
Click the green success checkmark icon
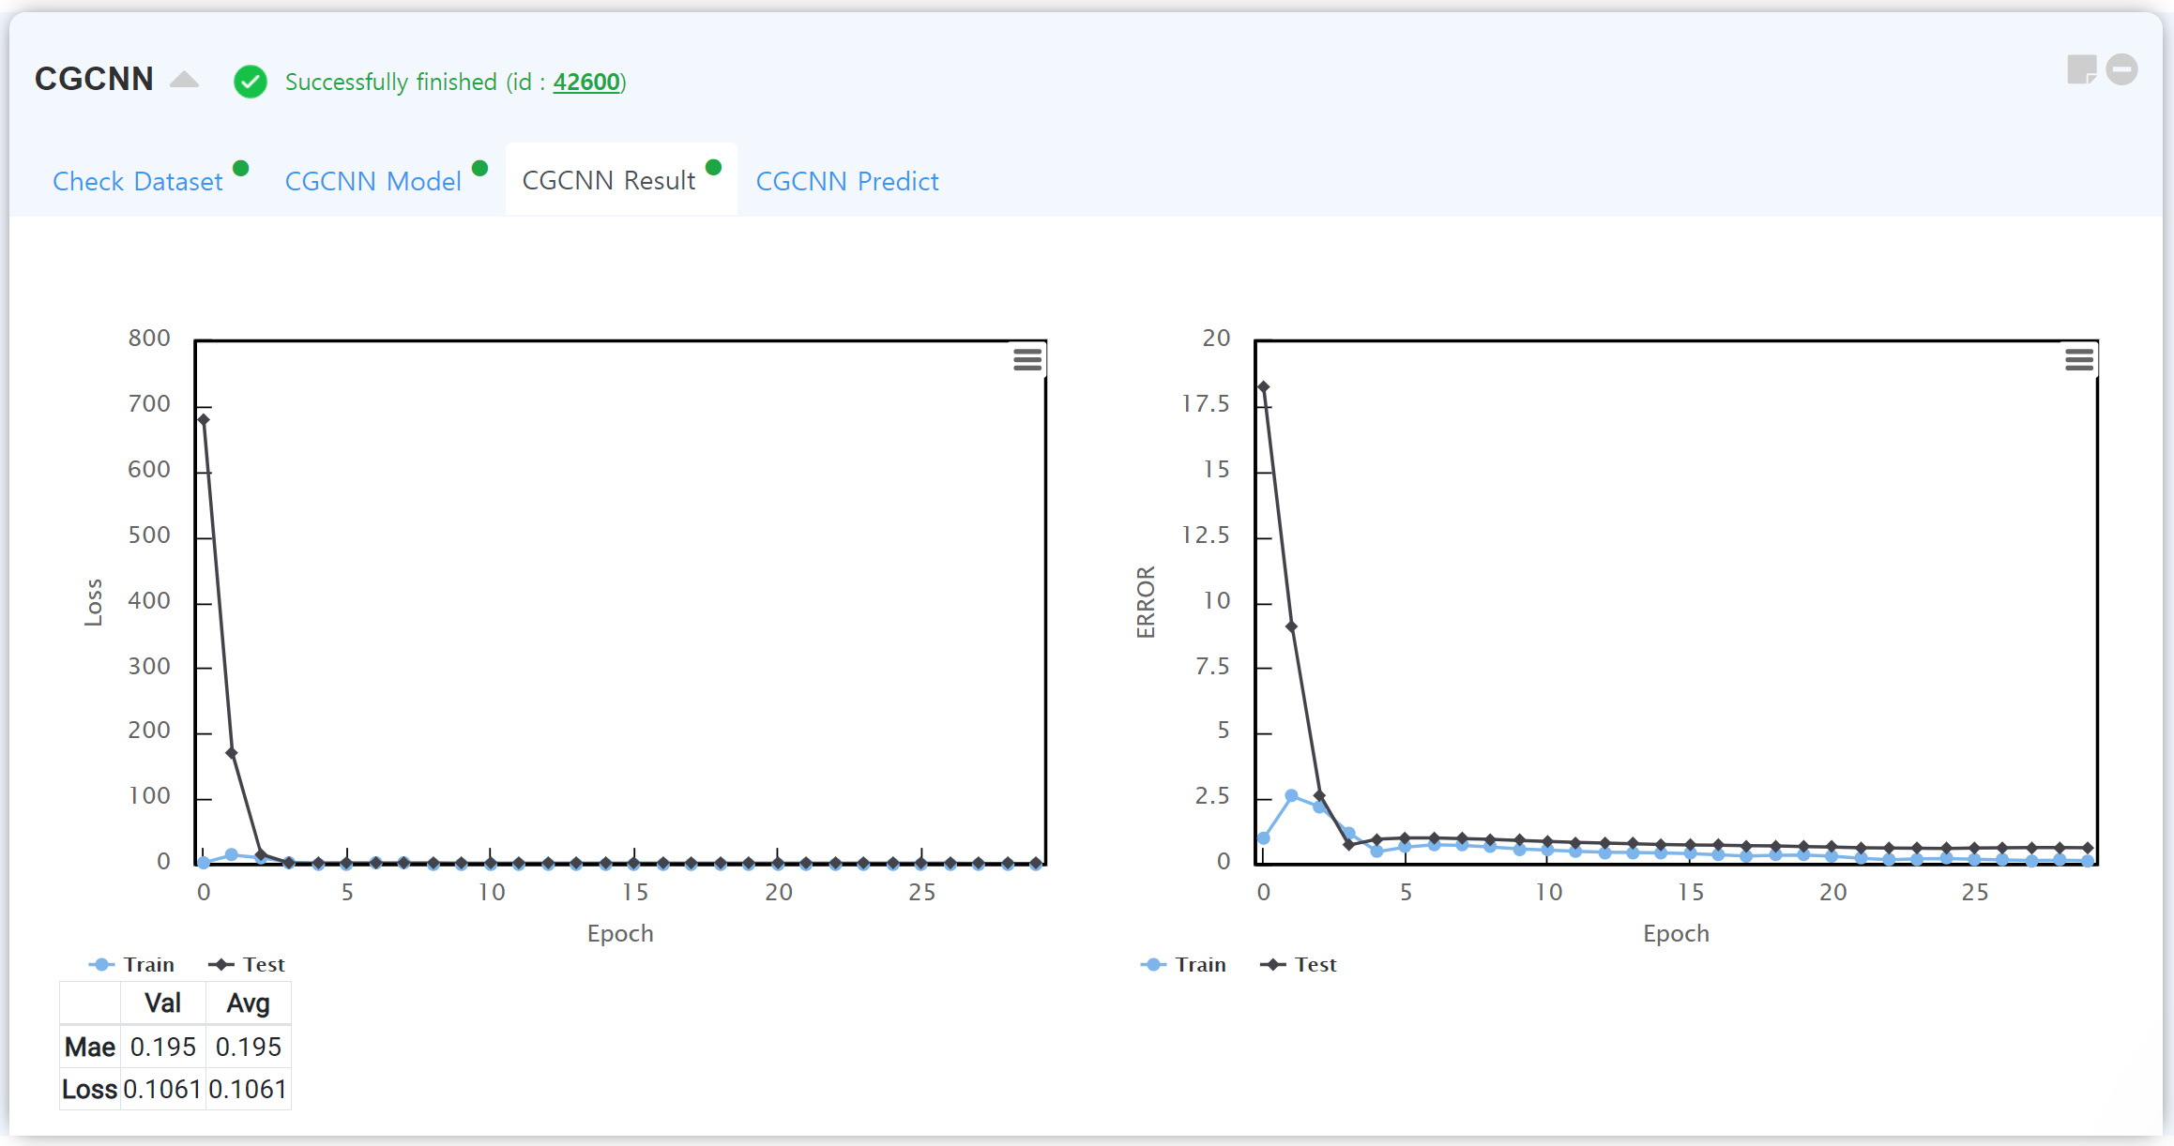pyautogui.click(x=251, y=83)
